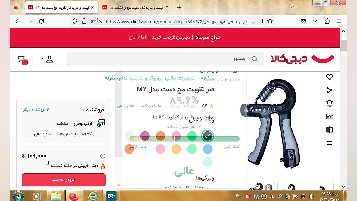Open the ۵۲ پرسش questions link

click(126, 106)
